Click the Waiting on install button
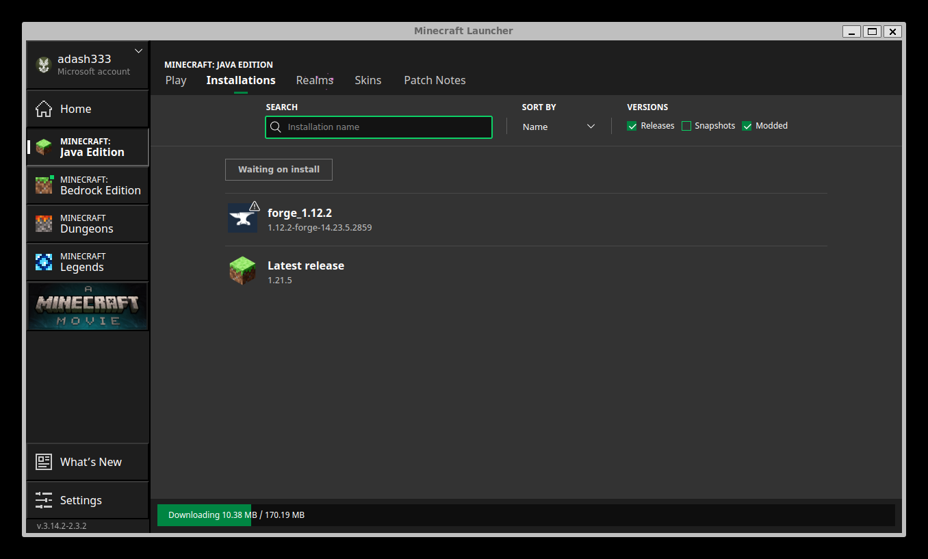Screen dimensions: 928x559 [279, 170]
